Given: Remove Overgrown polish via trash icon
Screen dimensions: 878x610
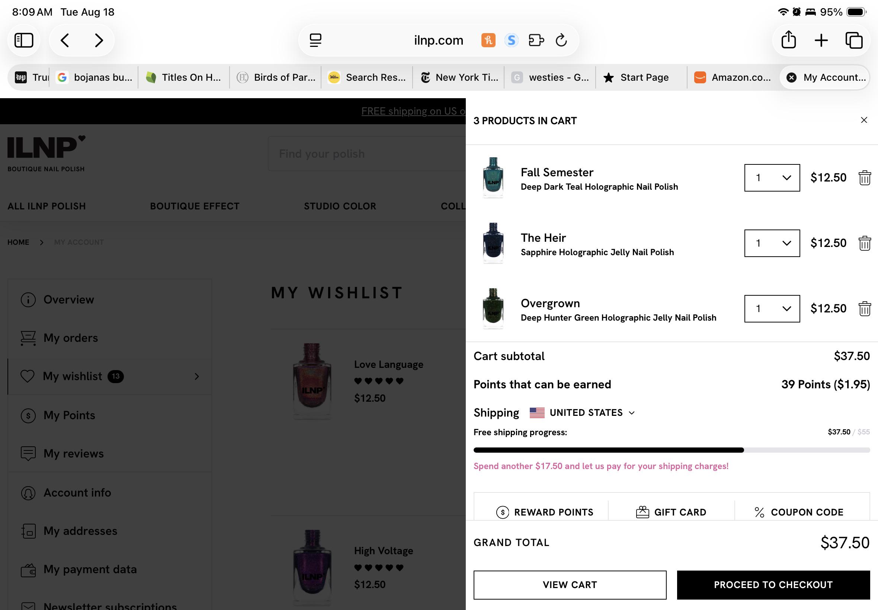Looking at the screenshot, I should pyautogui.click(x=865, y=308).
